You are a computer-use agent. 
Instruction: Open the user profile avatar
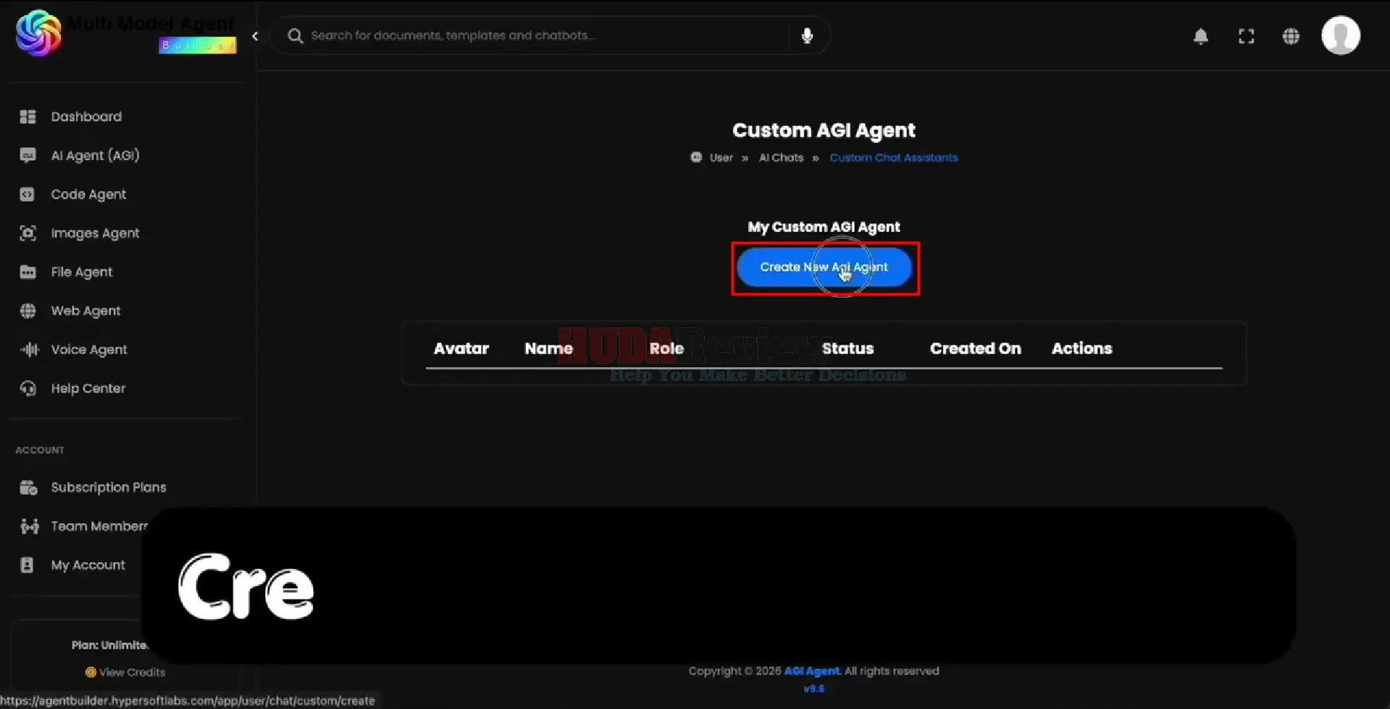click(1341, 35)
